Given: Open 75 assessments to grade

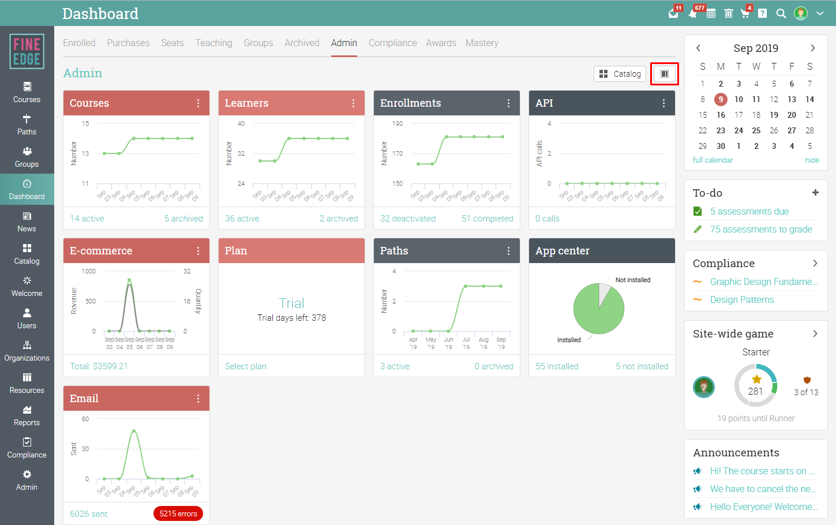Looking at the screenshot, I should point(761,229).
